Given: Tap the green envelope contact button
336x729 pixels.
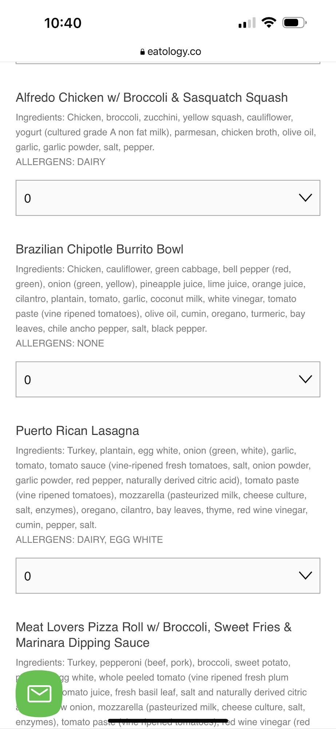Looking at the screenshot, I should tap(39, 693).
